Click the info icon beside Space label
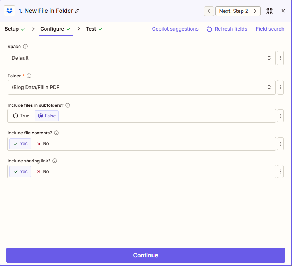 click(25, 47)
